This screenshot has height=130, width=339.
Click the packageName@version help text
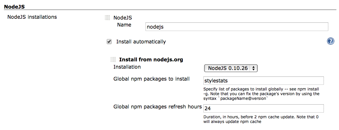(x=261, y=94)
